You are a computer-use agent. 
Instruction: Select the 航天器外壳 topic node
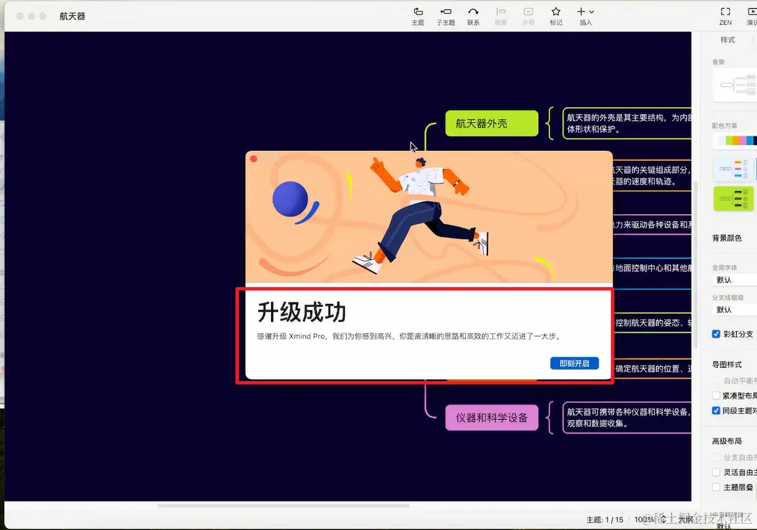click(491, 123)
